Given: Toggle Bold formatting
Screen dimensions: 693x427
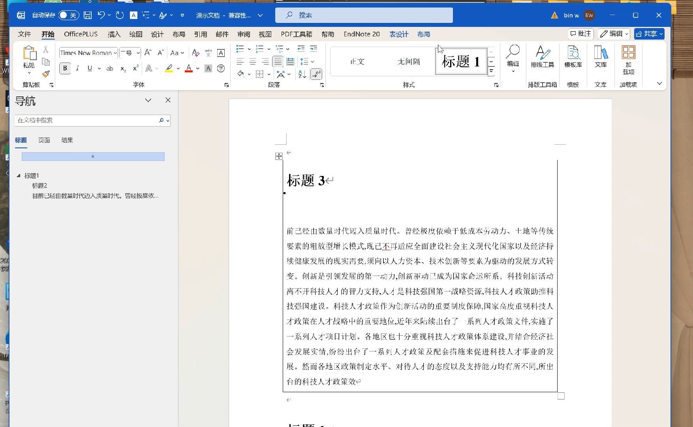Looking at the screenshot, I should pyautogui.click(x=64, y=68).
